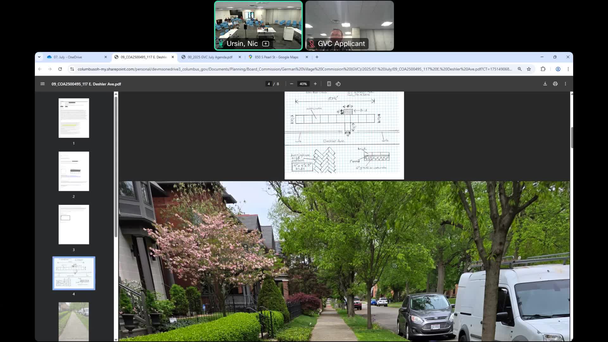The height and width of the screenshot is (342, 608).
Task: Open page 1 thumbnail
Action: [74, 118]
